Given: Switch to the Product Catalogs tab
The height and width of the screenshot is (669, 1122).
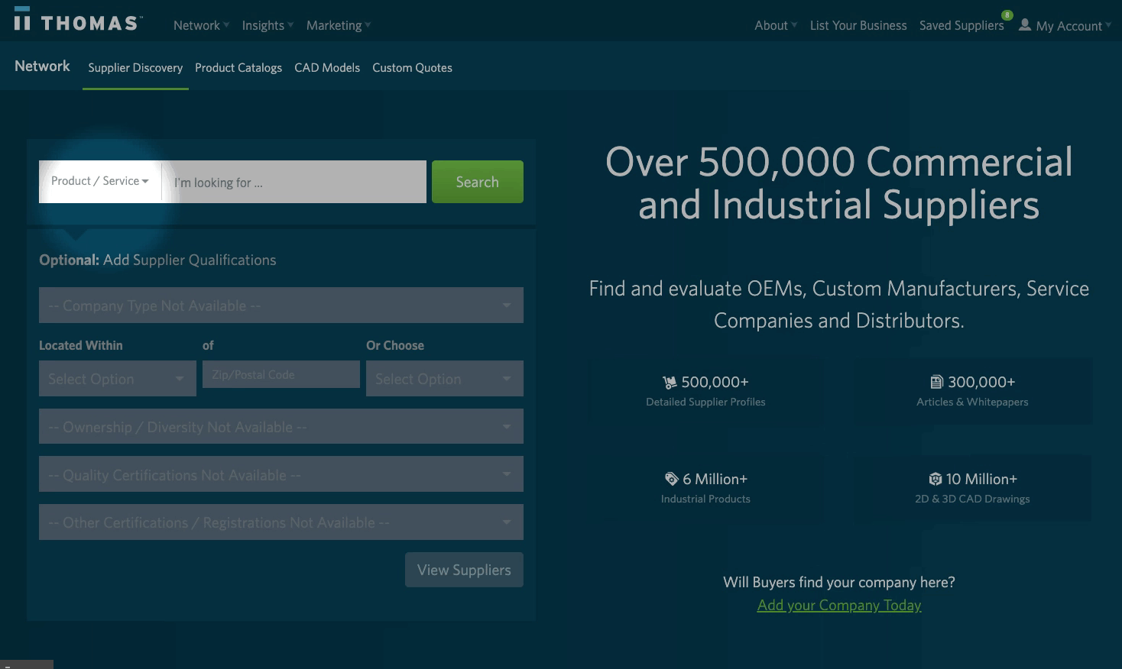Looking at the screenshot, I should click(x=238, y=68).
